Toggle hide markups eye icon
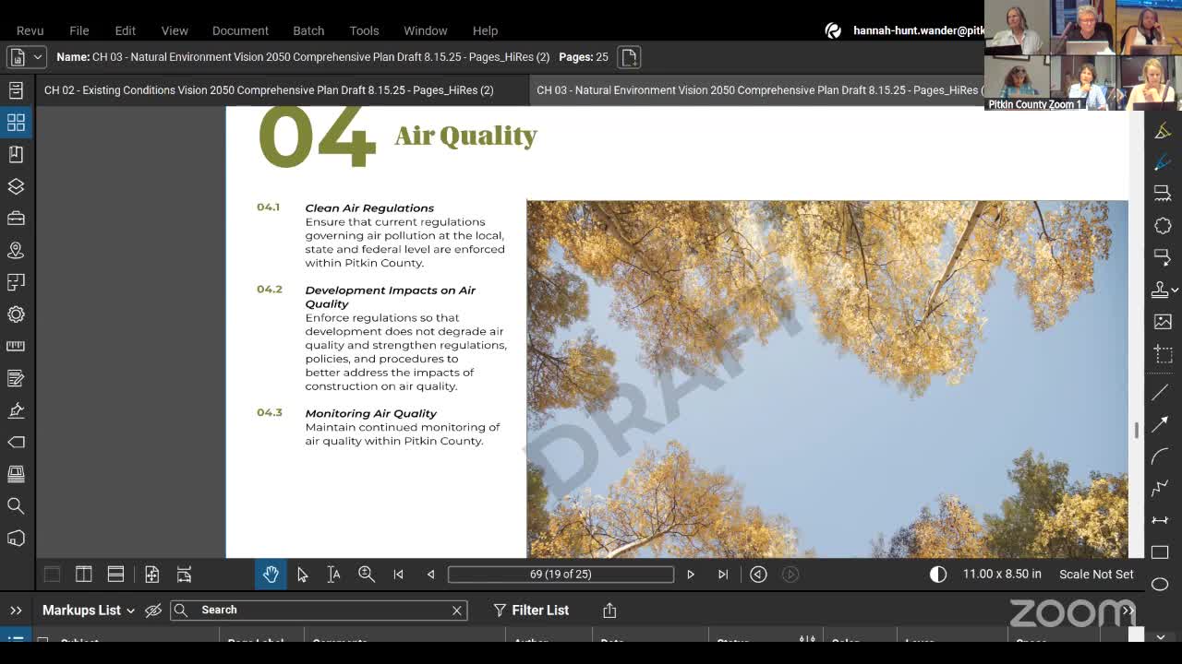The image size is (1182, 664). (x=153, y=611)
